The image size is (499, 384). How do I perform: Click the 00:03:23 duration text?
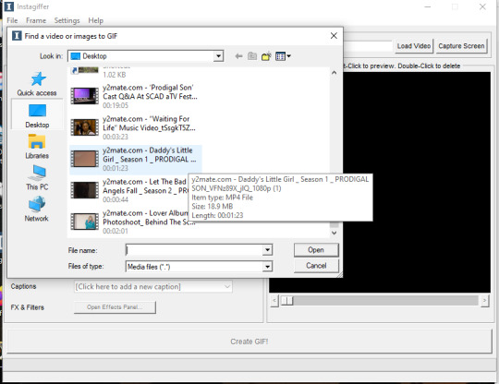[x=116, y=137]
